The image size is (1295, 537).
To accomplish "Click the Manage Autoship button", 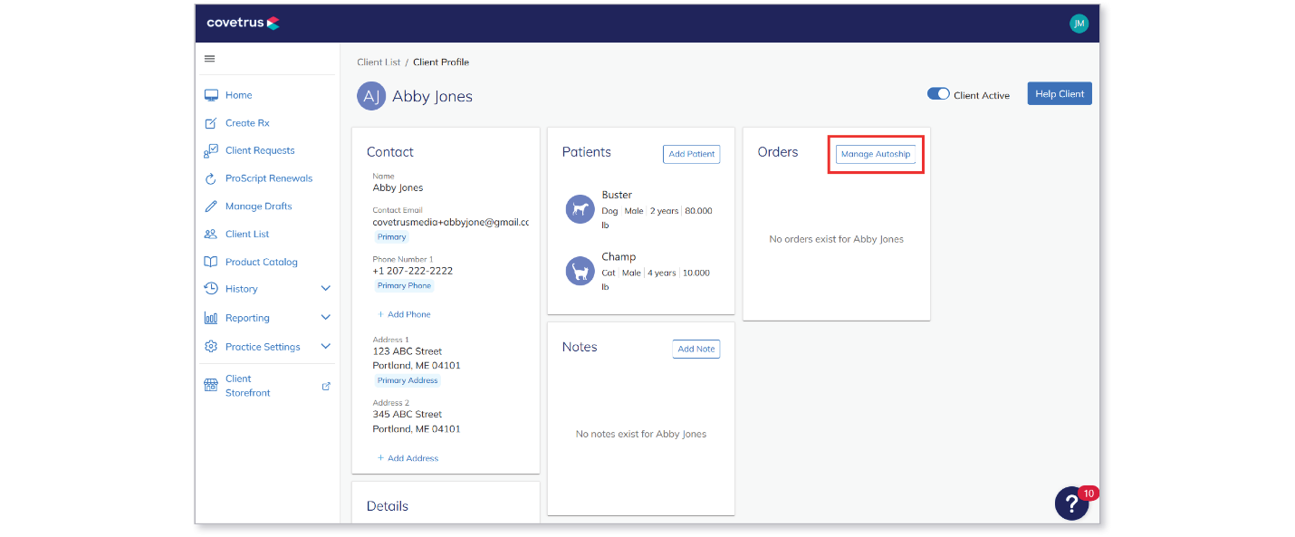I will (x=876, y=154).
